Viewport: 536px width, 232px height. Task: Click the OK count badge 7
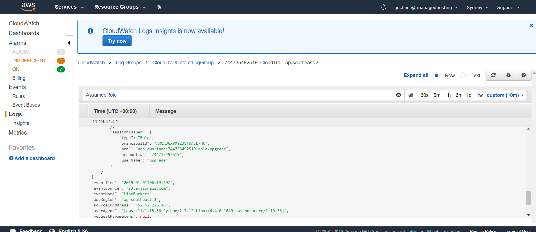click(x=61, y=69)
